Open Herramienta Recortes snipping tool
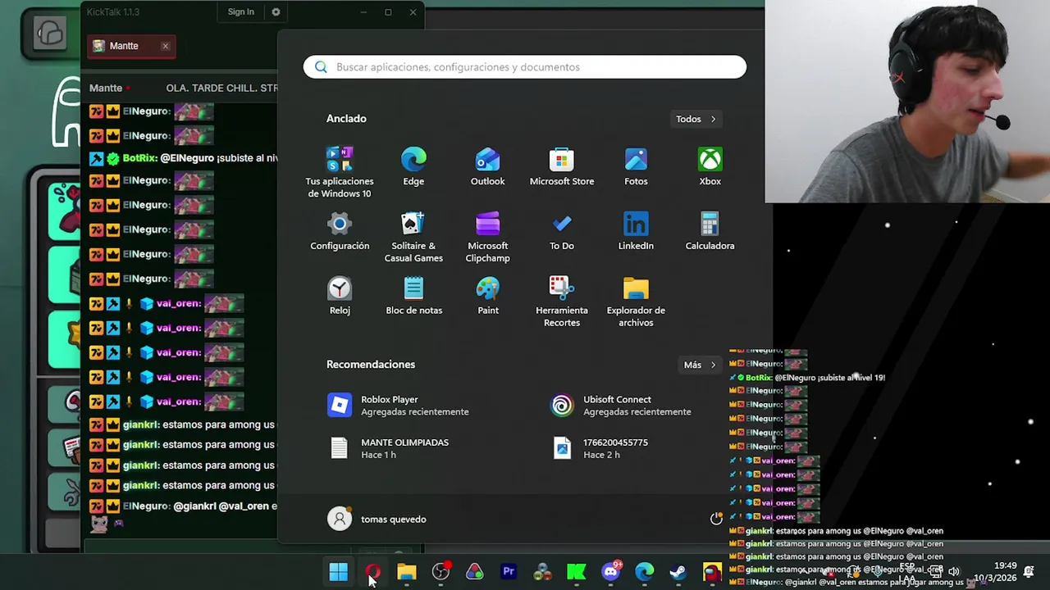This screenshot has height=590, width=1050. pyautogui.click(x=562, y=302)
